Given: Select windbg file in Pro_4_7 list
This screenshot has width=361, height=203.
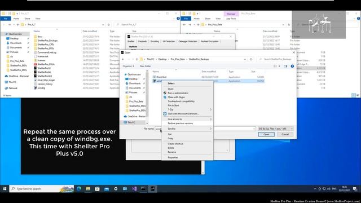Looking at the screenshot, I should [41, 88].
